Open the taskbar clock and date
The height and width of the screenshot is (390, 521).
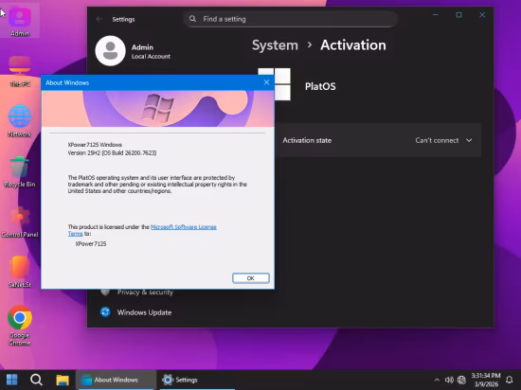pos(486,380)
